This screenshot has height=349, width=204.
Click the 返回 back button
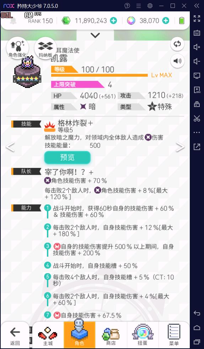coord(15,335)
